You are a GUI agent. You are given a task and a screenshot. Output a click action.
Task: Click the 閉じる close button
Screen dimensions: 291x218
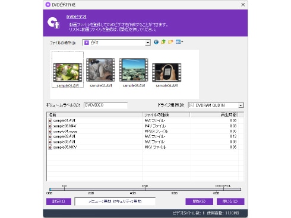tap(230, 201)
